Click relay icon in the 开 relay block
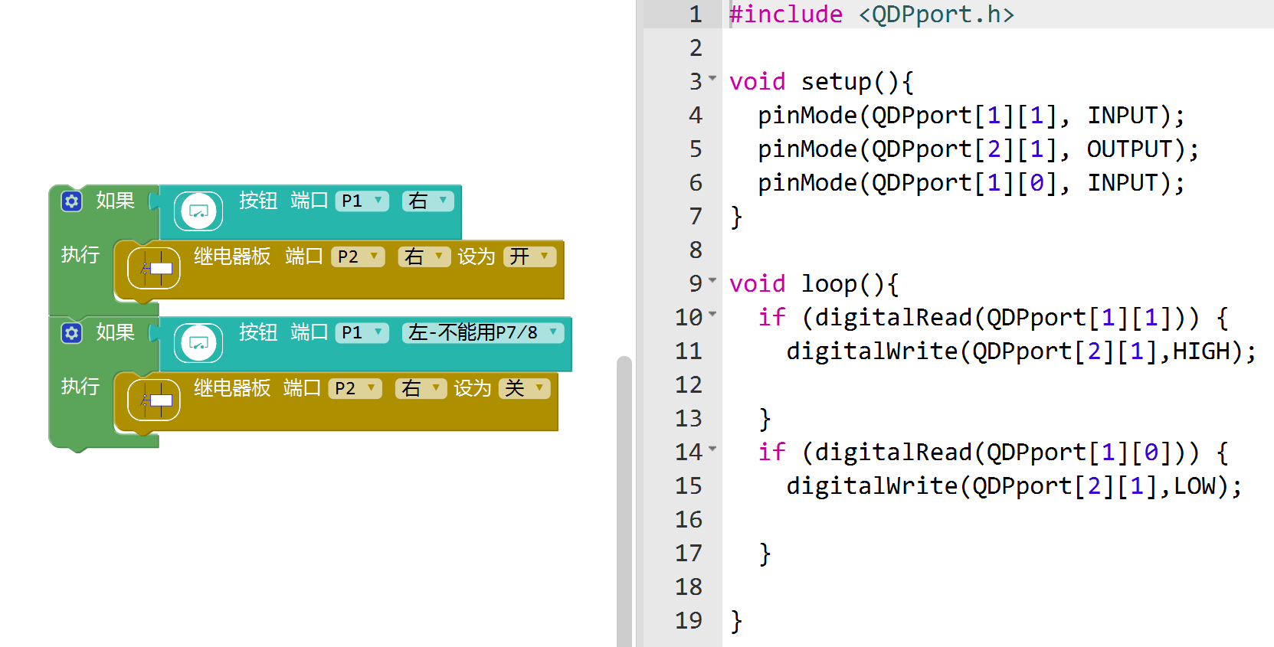This screenshot has width=1274, height=647. pos(154,269)
